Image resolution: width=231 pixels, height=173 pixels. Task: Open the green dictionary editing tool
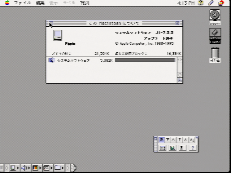tap(173, 148)
